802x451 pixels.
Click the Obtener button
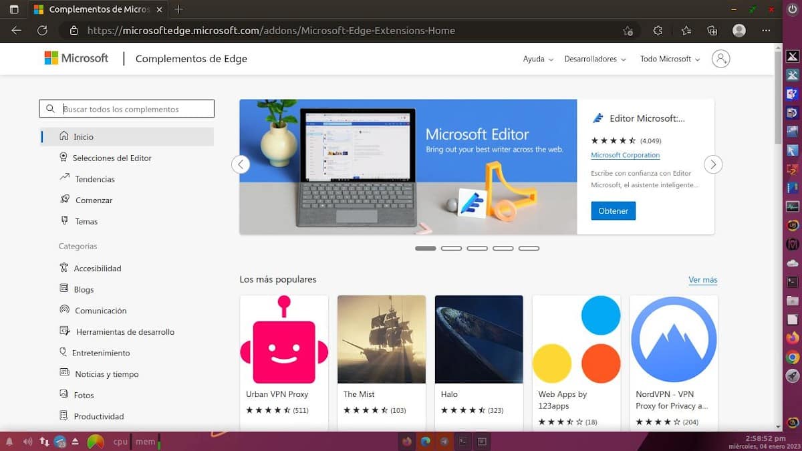613,210
